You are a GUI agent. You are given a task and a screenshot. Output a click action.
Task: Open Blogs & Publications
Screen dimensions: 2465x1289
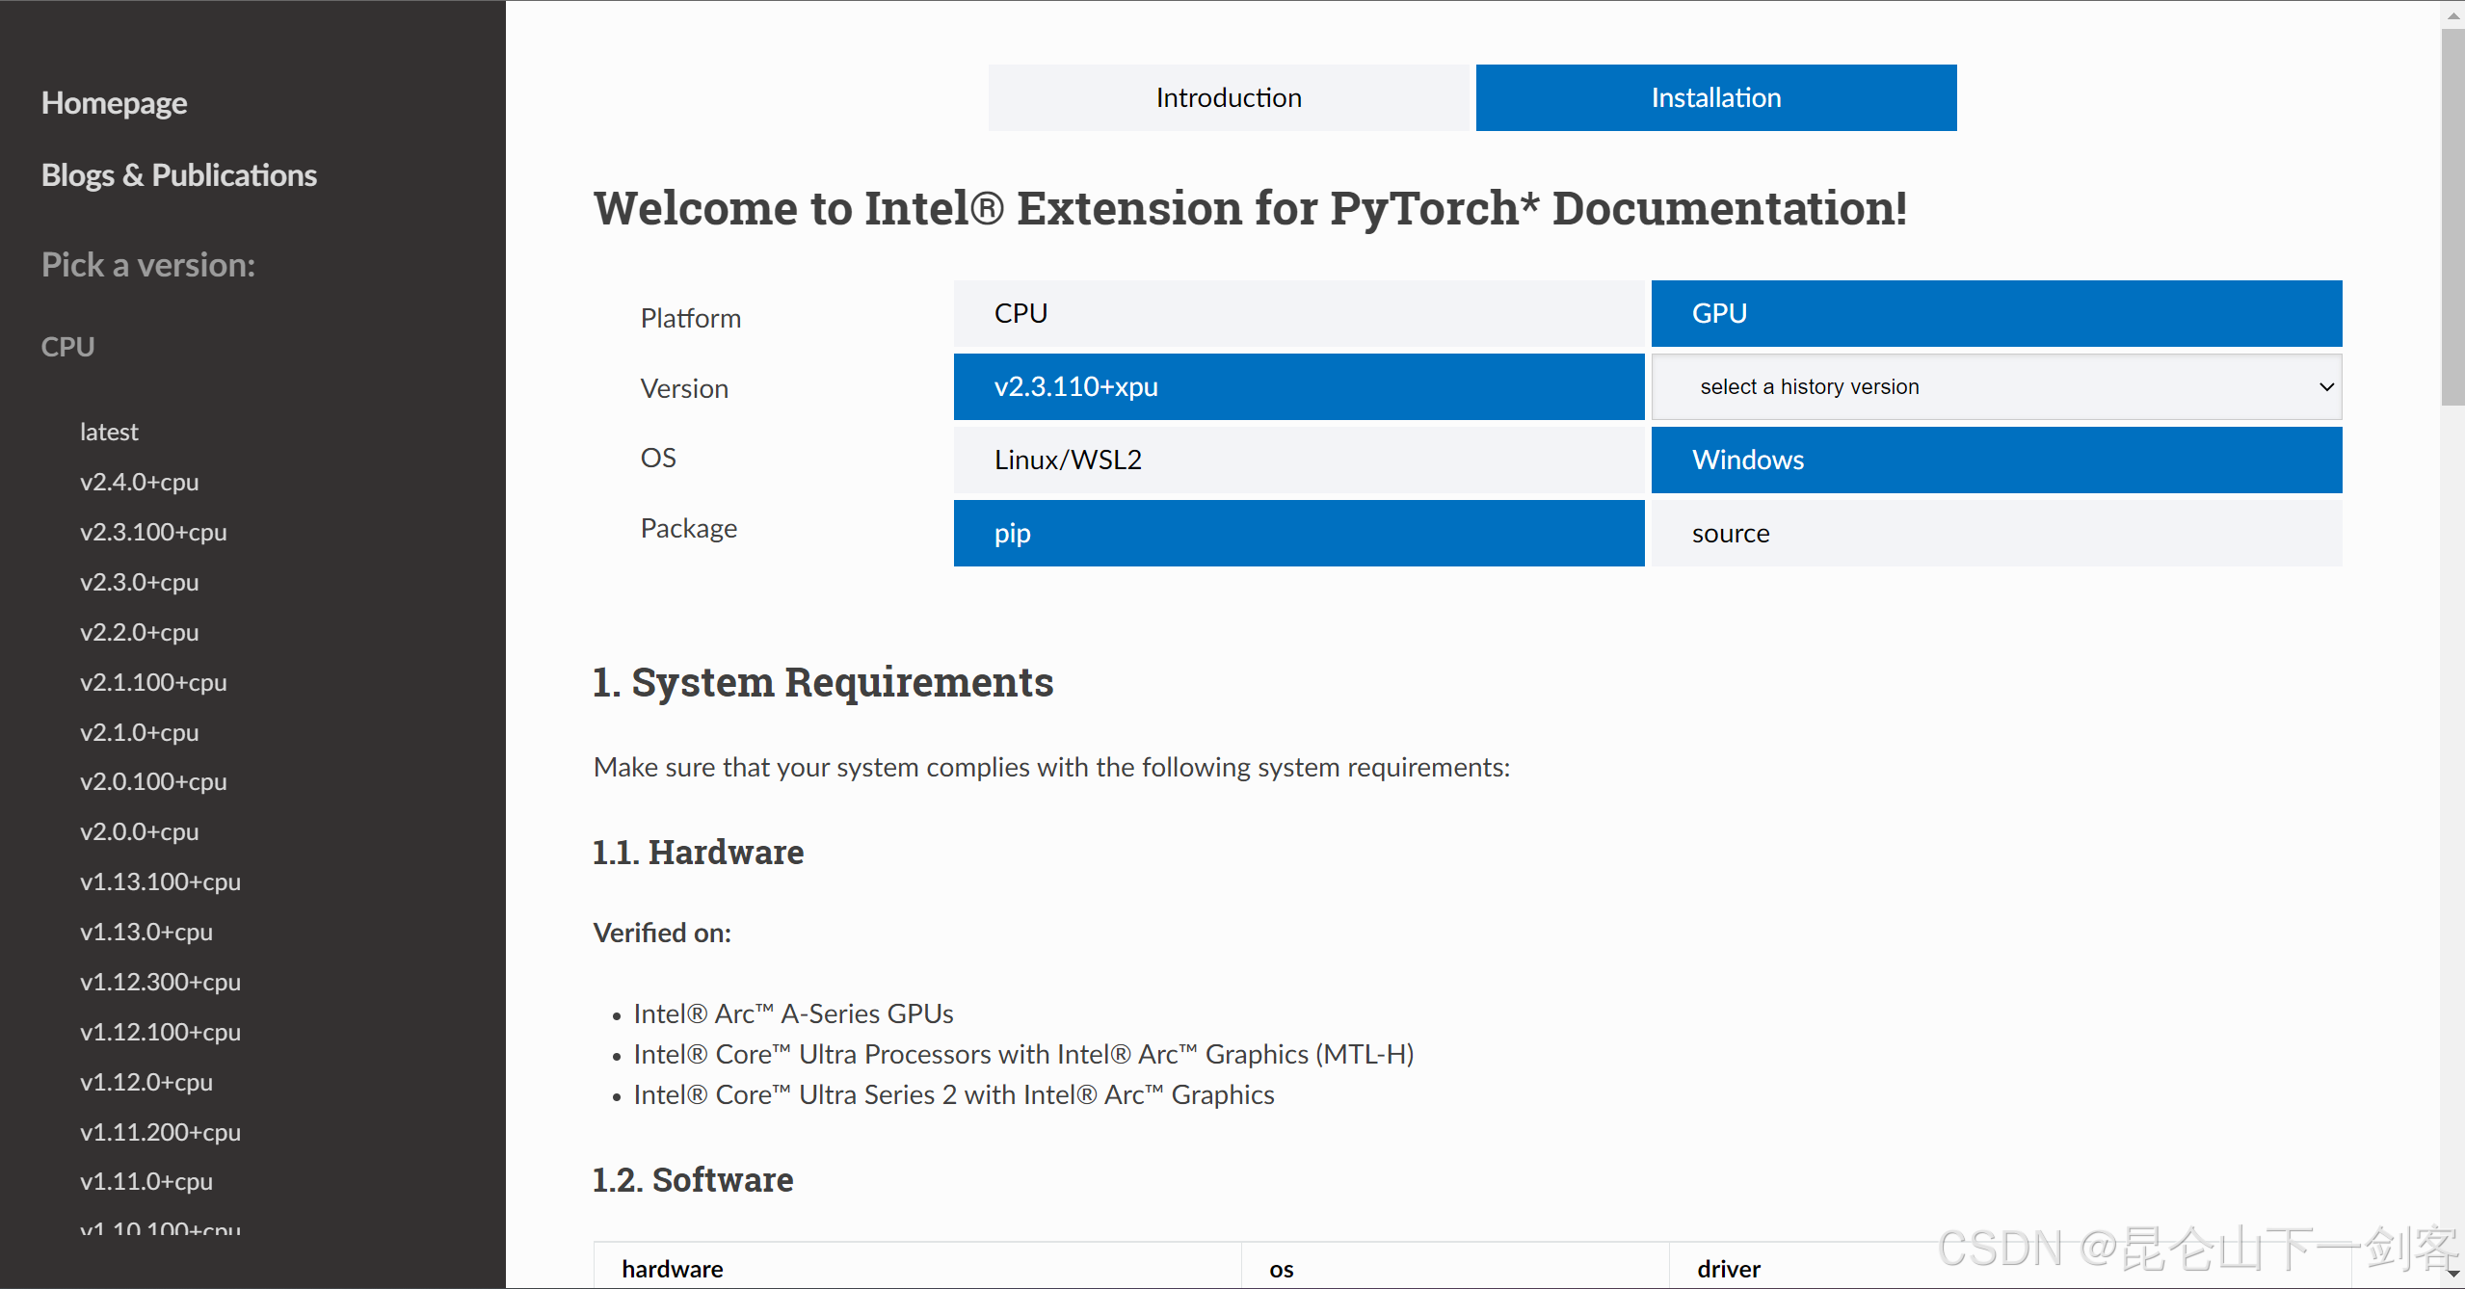point(179,174)
